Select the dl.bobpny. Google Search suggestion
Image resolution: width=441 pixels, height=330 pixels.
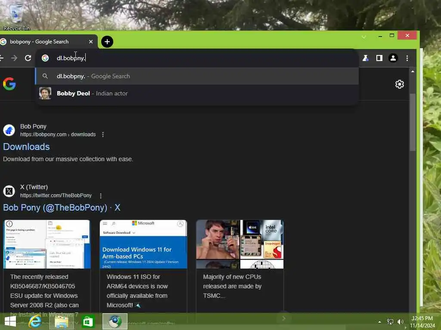click(x=197, y=76)
